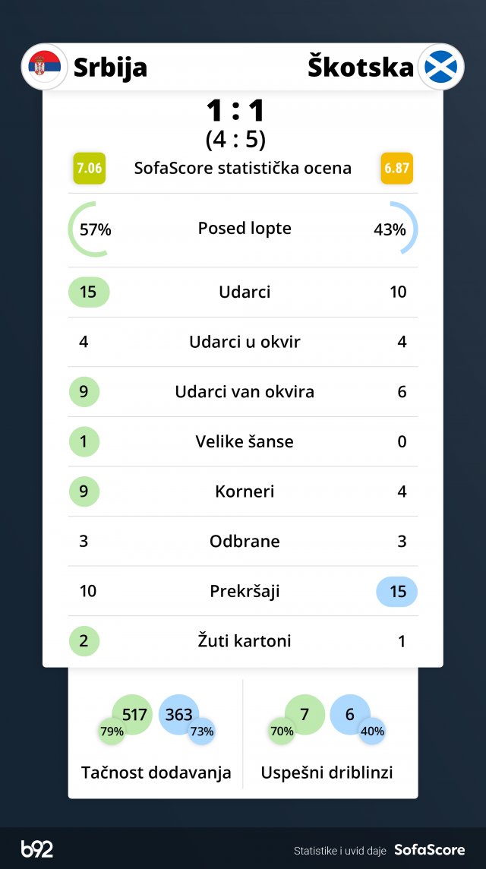The image size is (486, 869).
Task: Select Scotland's 15 fouls bubble
Action: click(396, 592)
